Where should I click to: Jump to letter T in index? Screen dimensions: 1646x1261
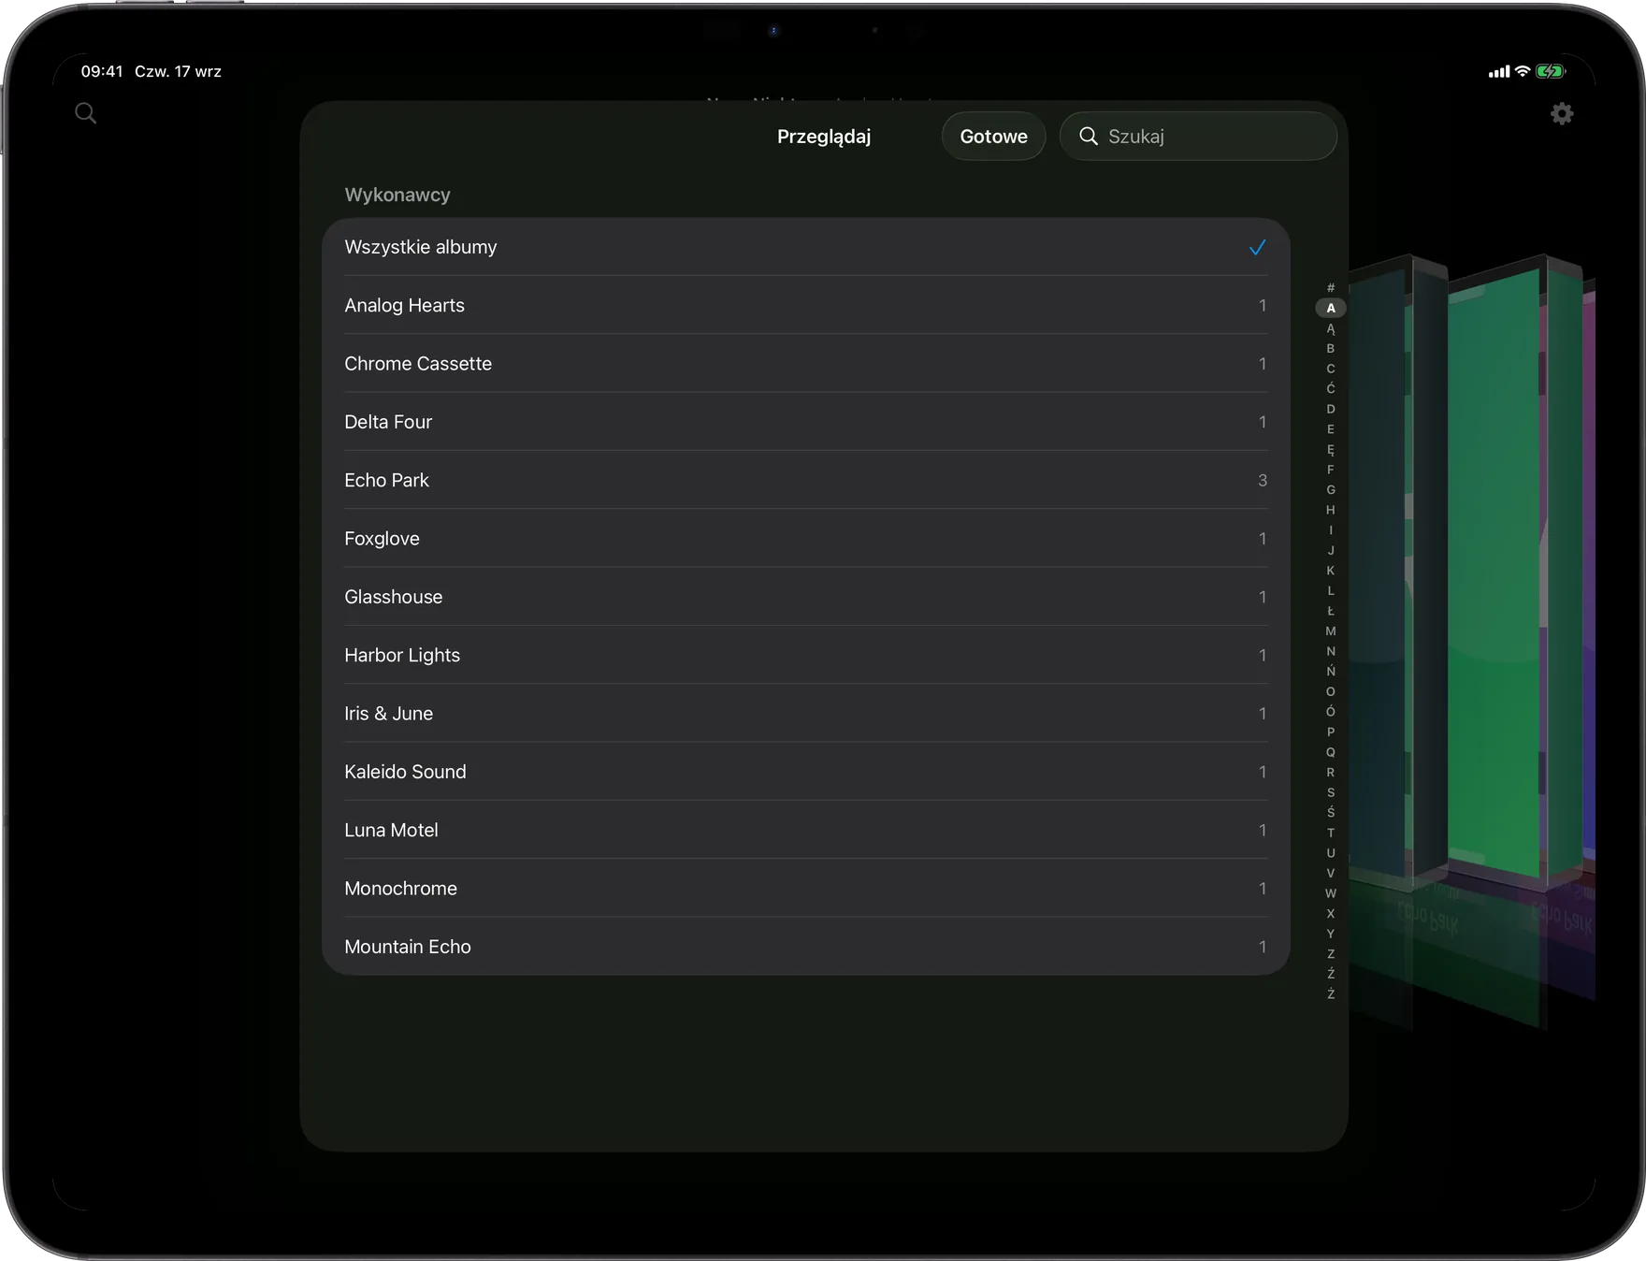[x=1331, y=833]
